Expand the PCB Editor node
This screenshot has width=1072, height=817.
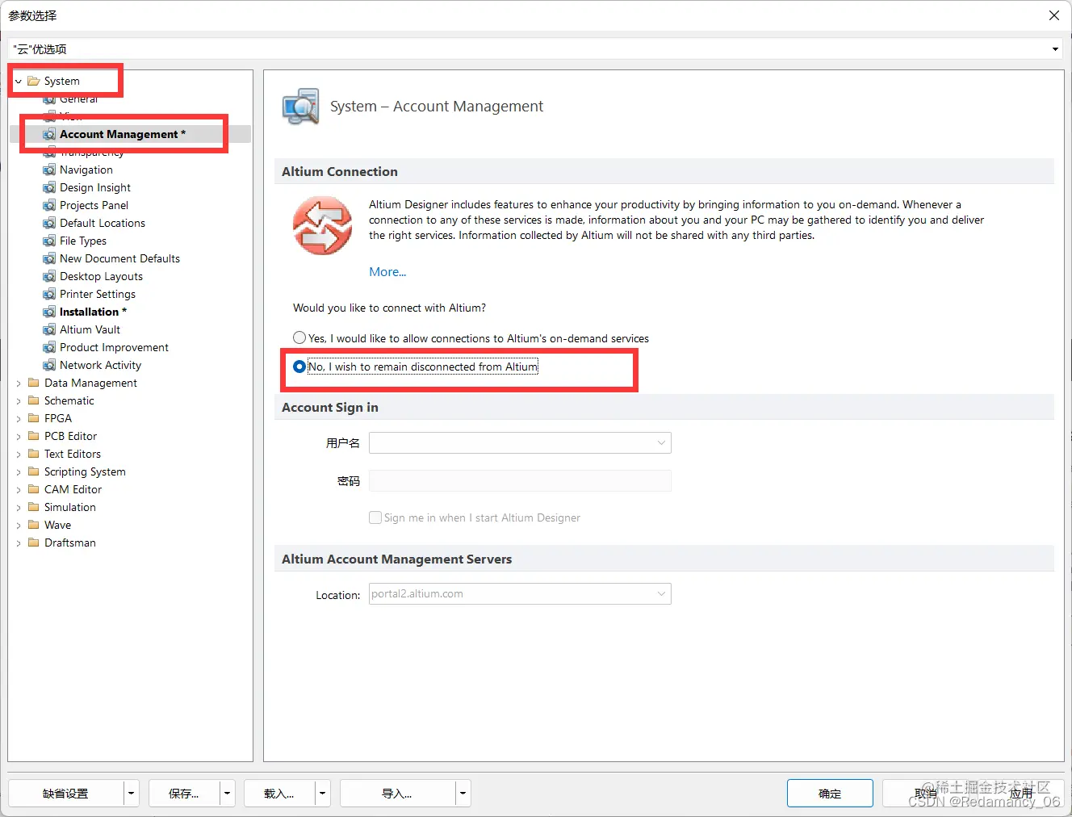pyautogui.click(x=19, y=437)
